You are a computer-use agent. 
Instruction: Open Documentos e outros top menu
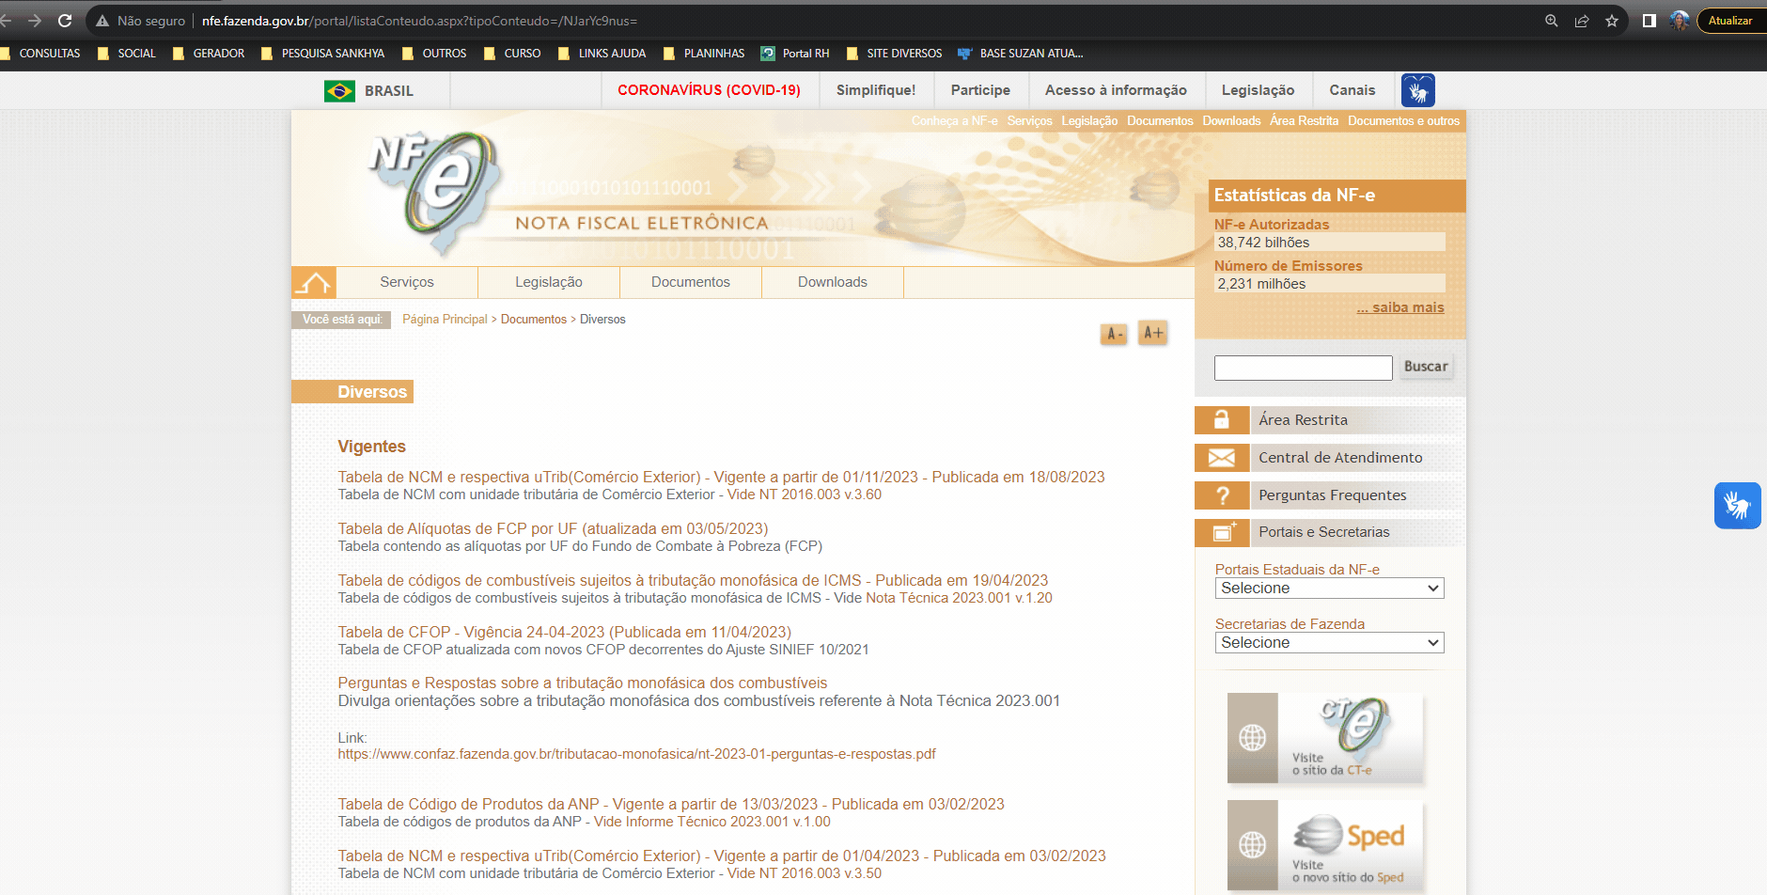[x=1403, y=121]
